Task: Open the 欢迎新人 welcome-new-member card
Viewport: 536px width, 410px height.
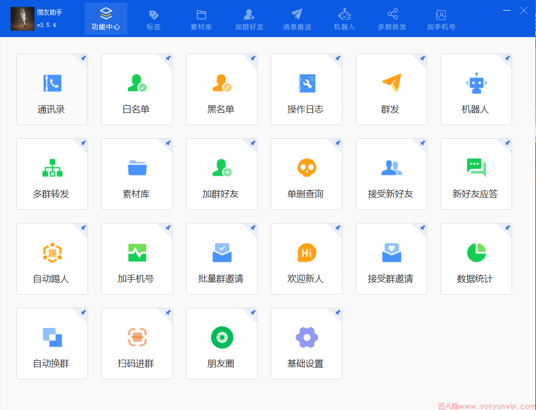Action: tap(306, 259)
